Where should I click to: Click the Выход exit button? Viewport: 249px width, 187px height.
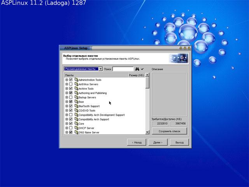179,142
